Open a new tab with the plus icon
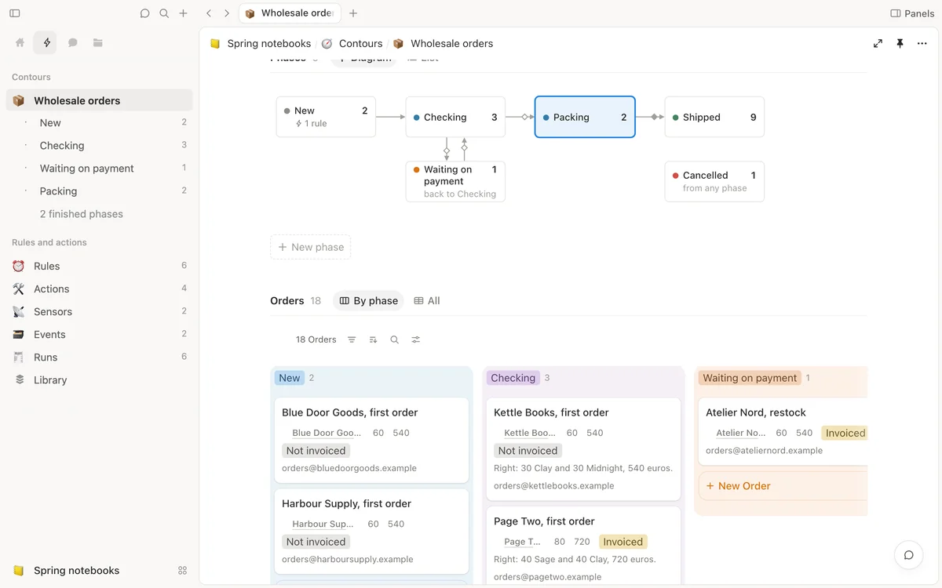Screen dimensions: 942x588 353,13
